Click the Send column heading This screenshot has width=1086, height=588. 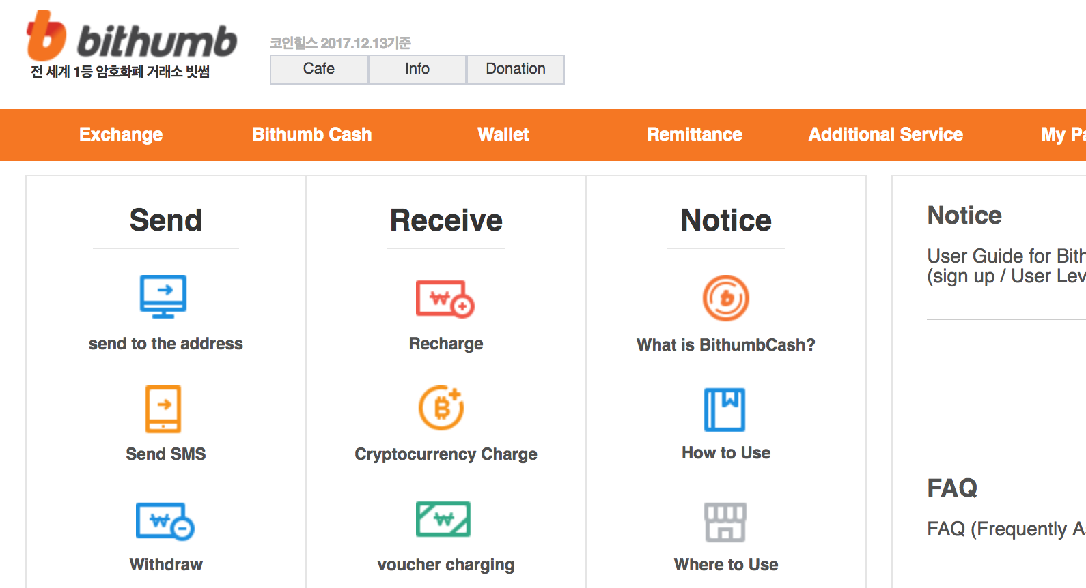166,220
